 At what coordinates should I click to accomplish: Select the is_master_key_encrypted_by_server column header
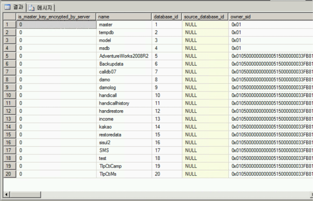coord(56,17)
